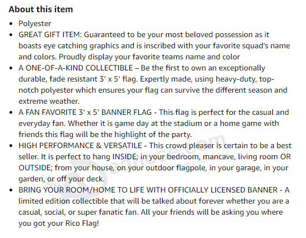Click the word 'INSIDE;' in the paragraph

point(126,156)
